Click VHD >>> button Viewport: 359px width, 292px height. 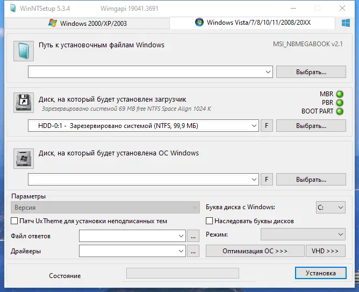click(x=326, y=251)
